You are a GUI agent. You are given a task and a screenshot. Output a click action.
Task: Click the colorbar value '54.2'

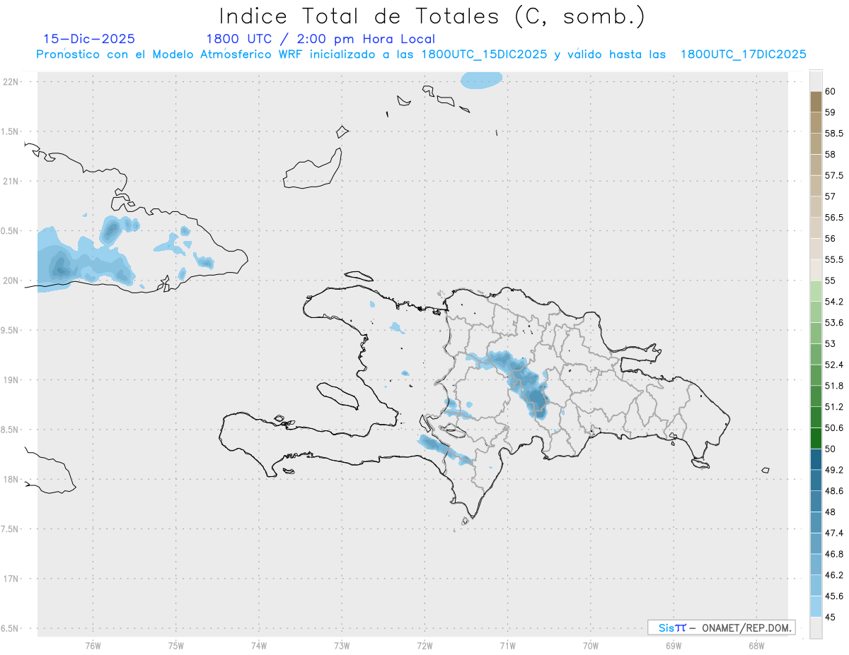click(834, 302)
